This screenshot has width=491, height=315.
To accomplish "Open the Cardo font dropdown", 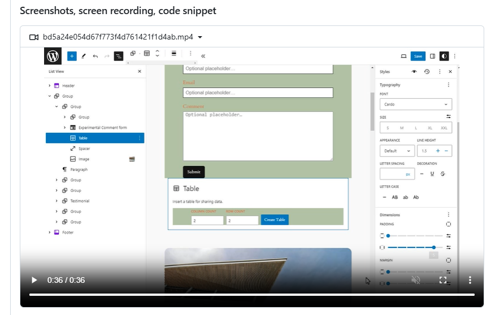I will tap(416, 104).
